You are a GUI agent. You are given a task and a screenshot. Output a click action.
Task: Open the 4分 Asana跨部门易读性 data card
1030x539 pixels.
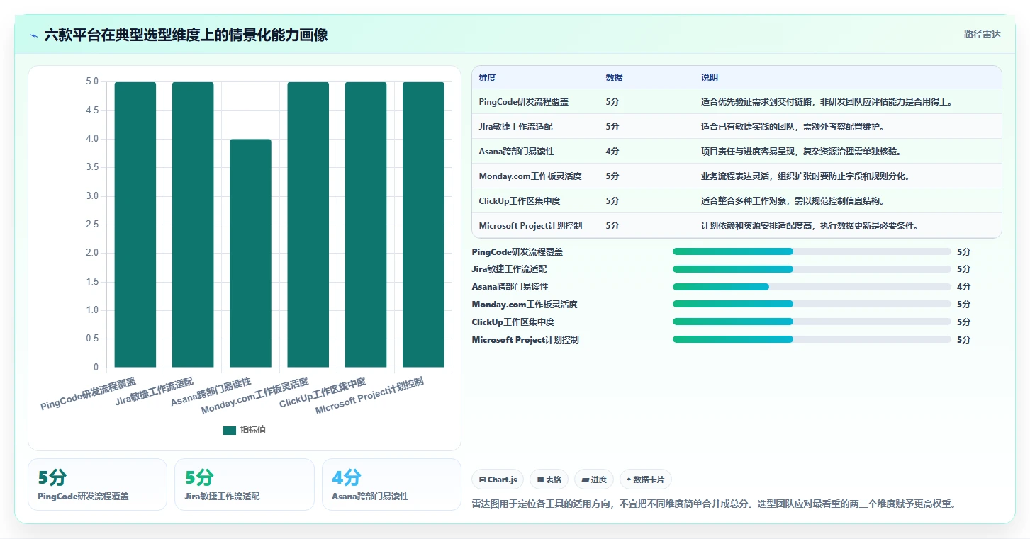[x=391, y=484]
